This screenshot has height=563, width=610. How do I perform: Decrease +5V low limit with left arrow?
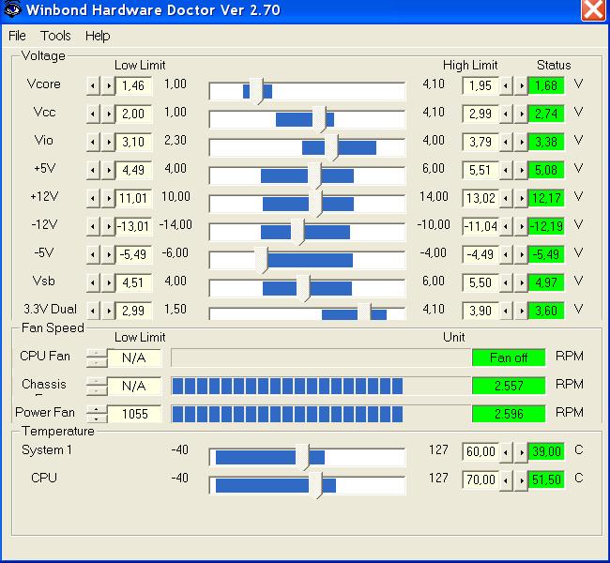(x=93, y=170)
